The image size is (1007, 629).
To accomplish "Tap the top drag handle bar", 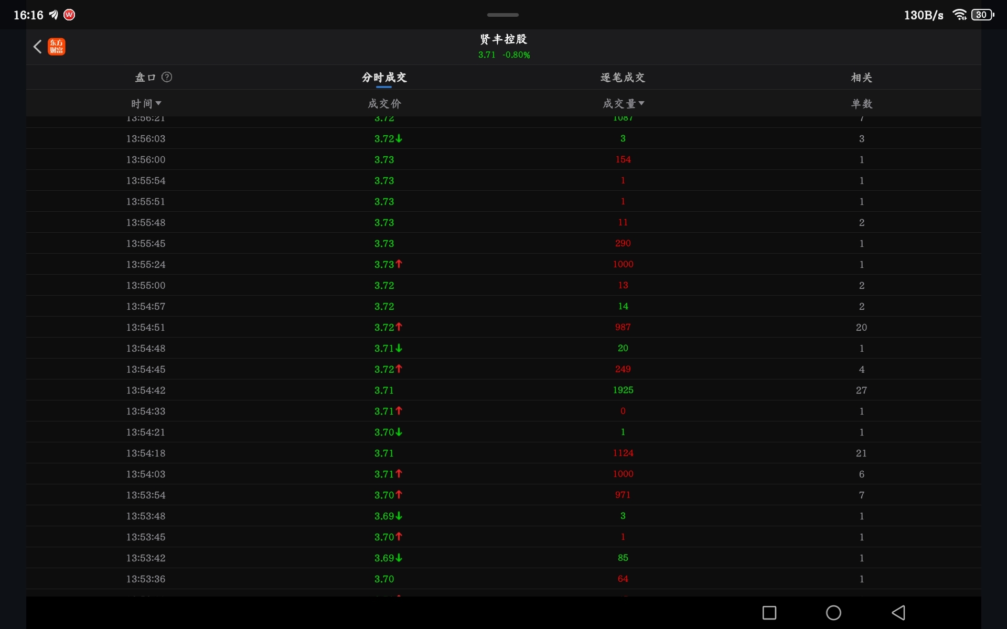I will point(502,15).
